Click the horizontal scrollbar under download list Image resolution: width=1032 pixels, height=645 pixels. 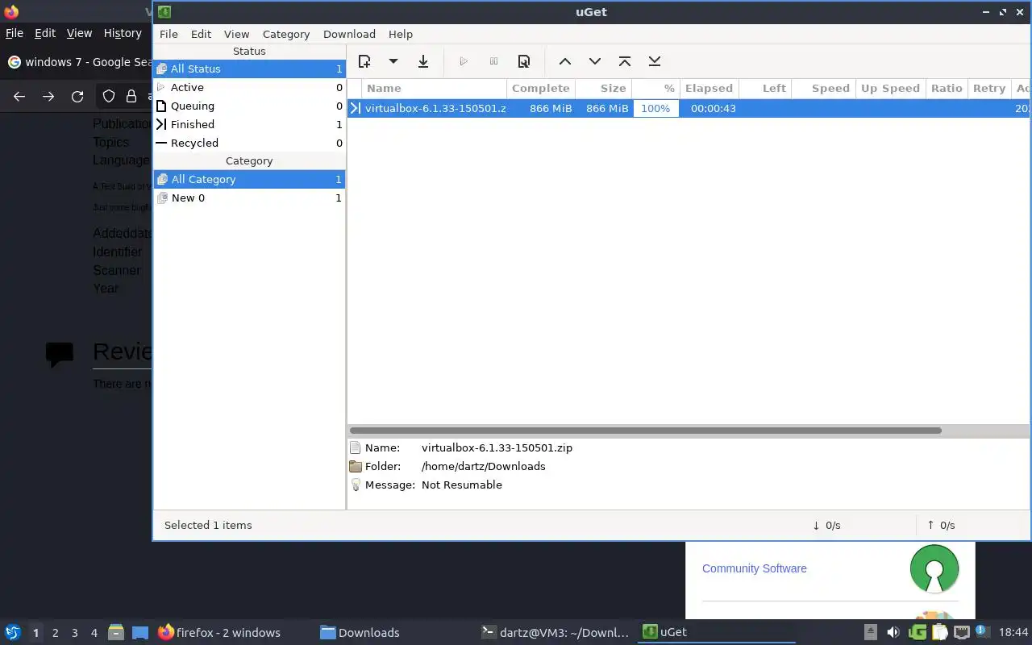click(x=645, y=431)
